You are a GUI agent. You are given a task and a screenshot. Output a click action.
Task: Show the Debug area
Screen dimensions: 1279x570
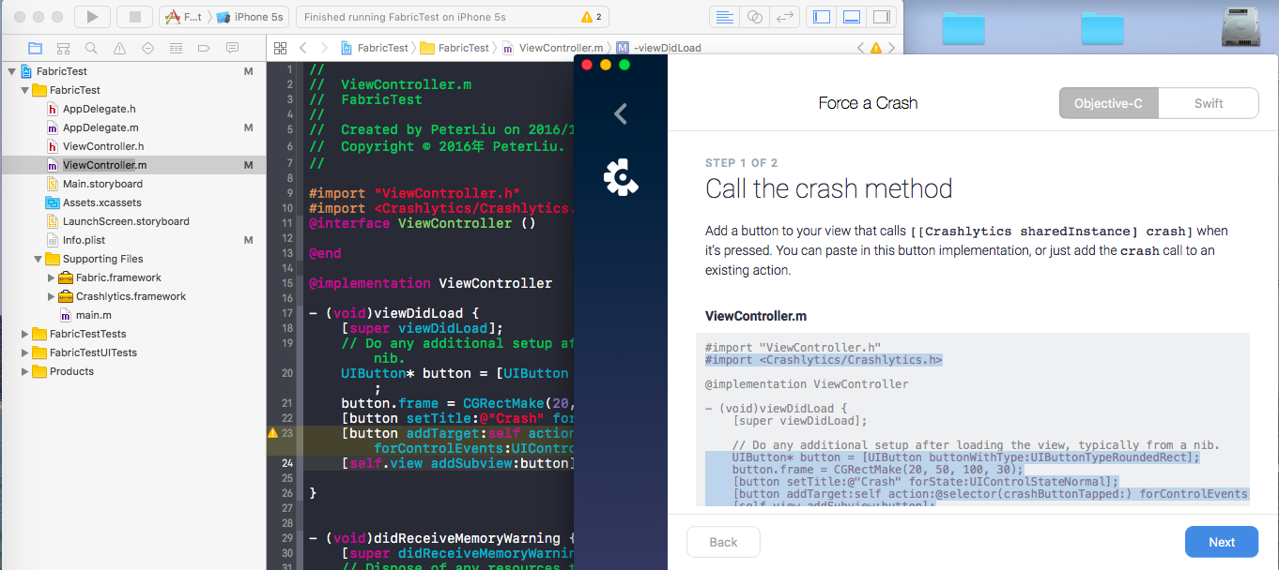coord(852,16)
